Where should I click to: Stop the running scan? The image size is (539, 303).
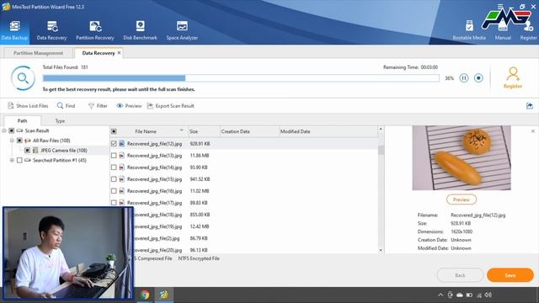(478, 78)
